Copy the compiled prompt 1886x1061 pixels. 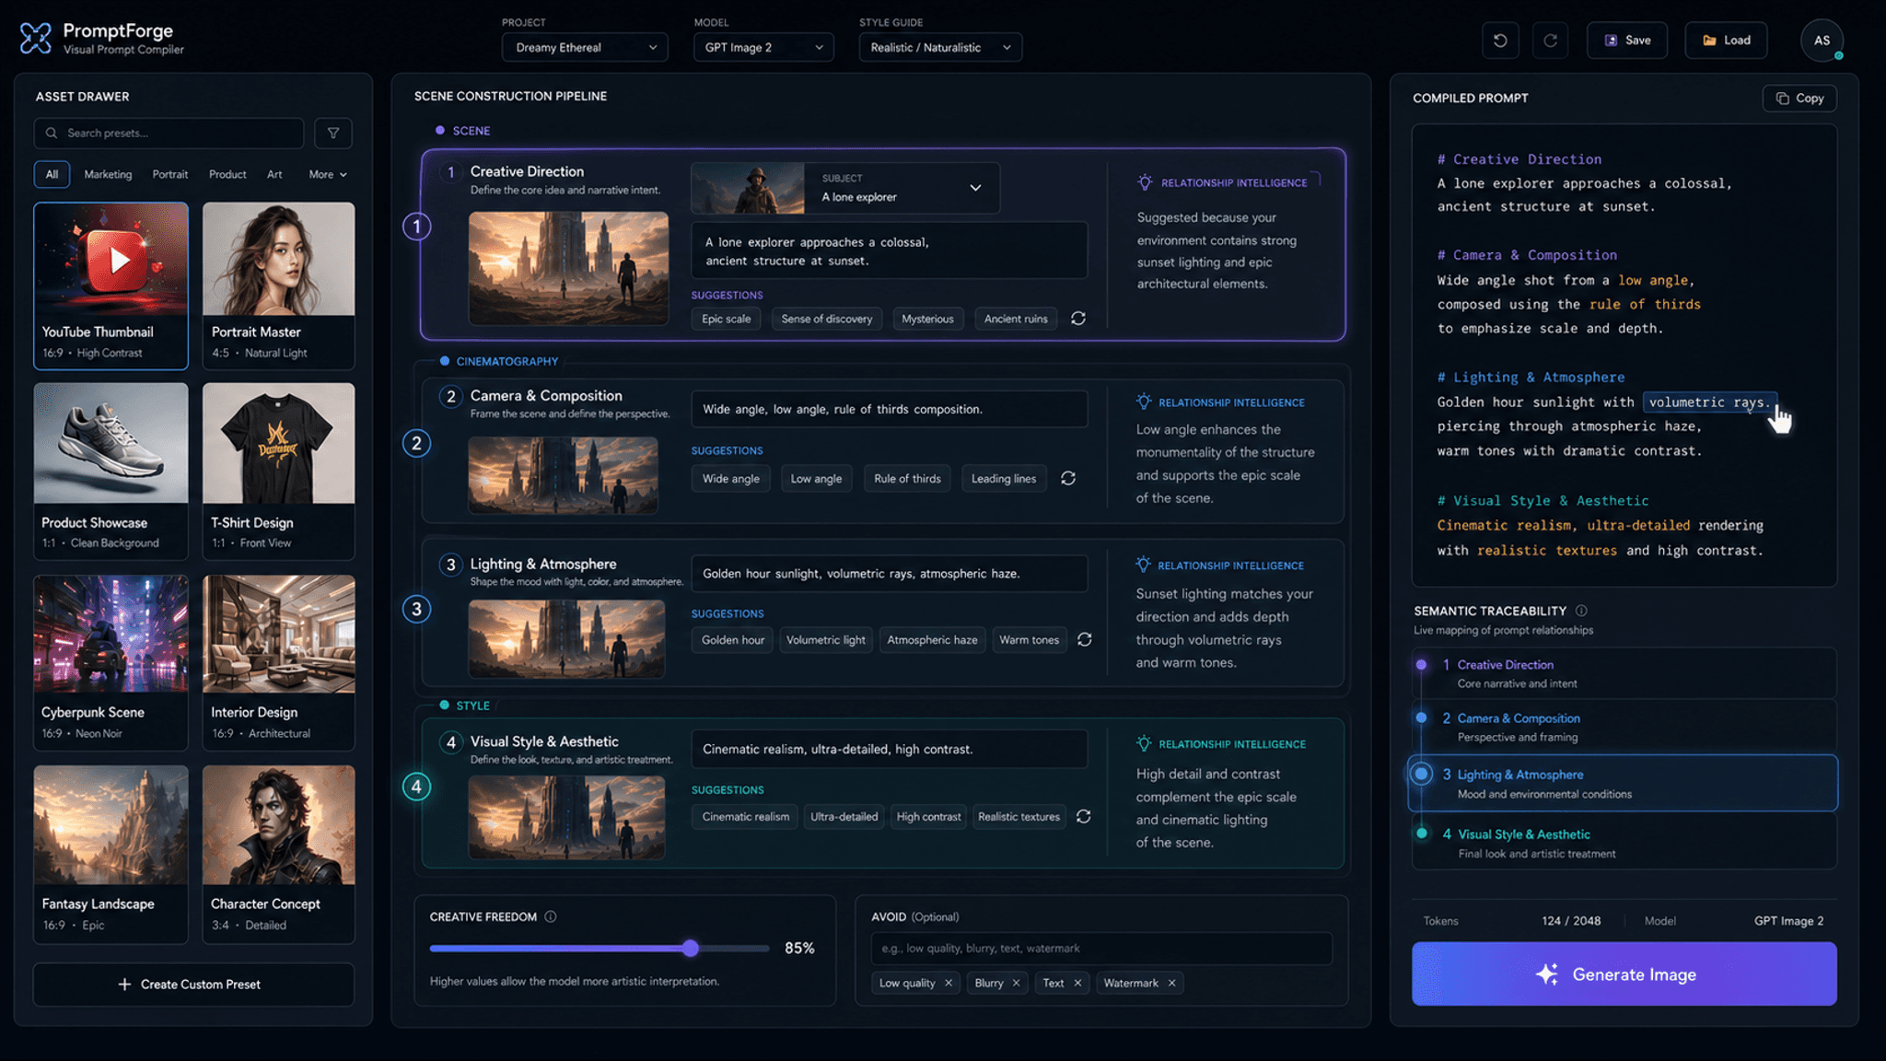1799,99
